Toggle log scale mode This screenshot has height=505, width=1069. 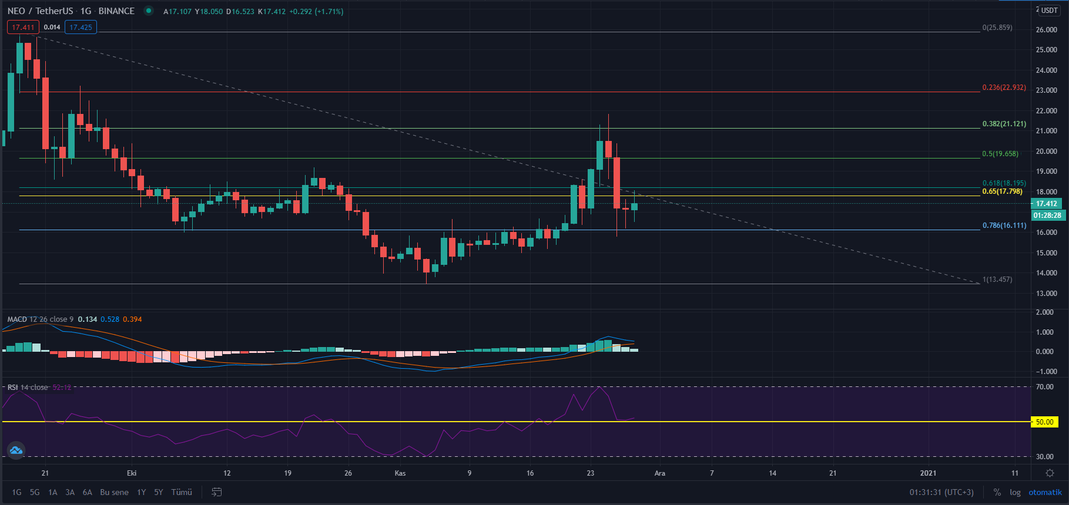point(1015,492)
